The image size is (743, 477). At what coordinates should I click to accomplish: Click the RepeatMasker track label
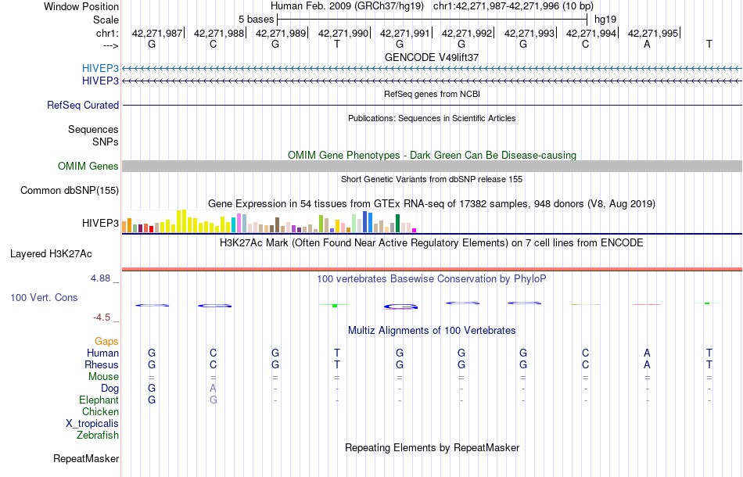click(86, 458)
